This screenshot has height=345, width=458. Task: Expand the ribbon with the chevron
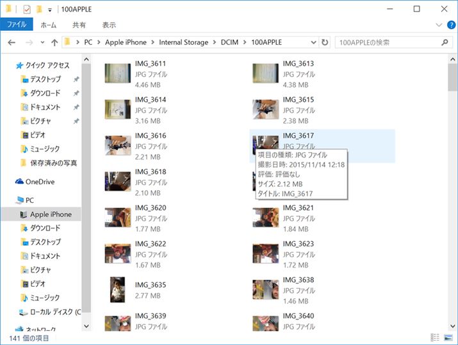click(439, 24)
